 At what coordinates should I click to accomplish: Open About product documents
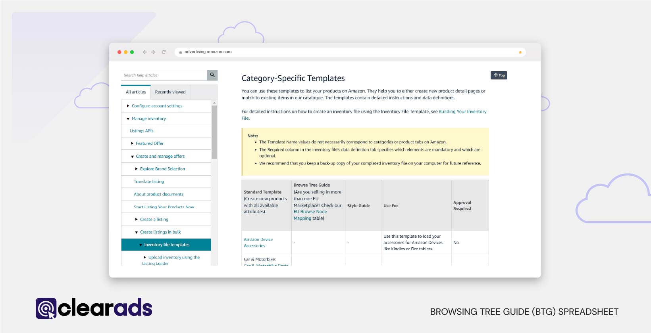tap(158, 194)
